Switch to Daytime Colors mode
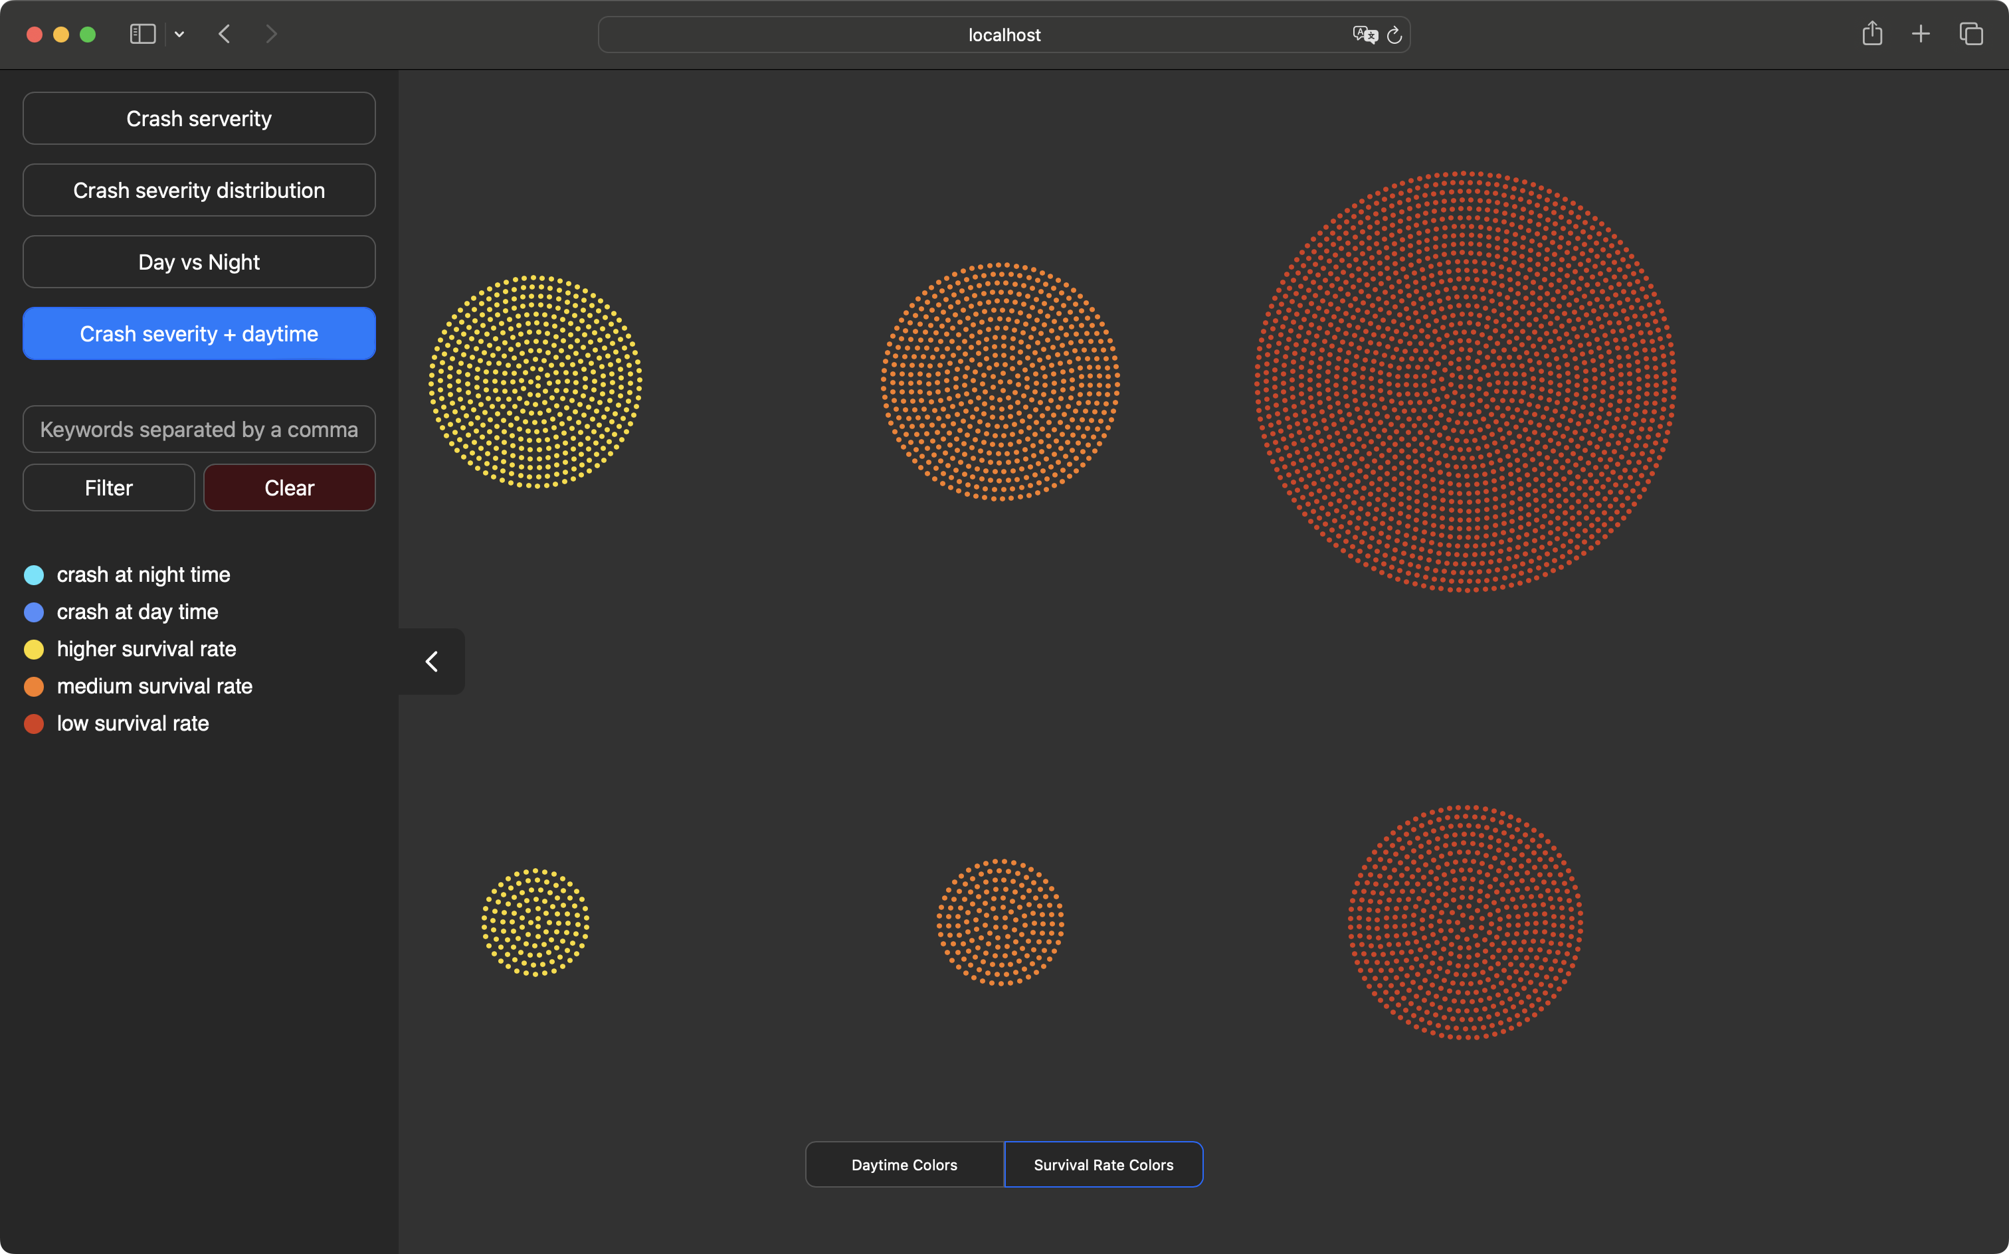The image size is (2009, 1254). tap(904, 1164)
